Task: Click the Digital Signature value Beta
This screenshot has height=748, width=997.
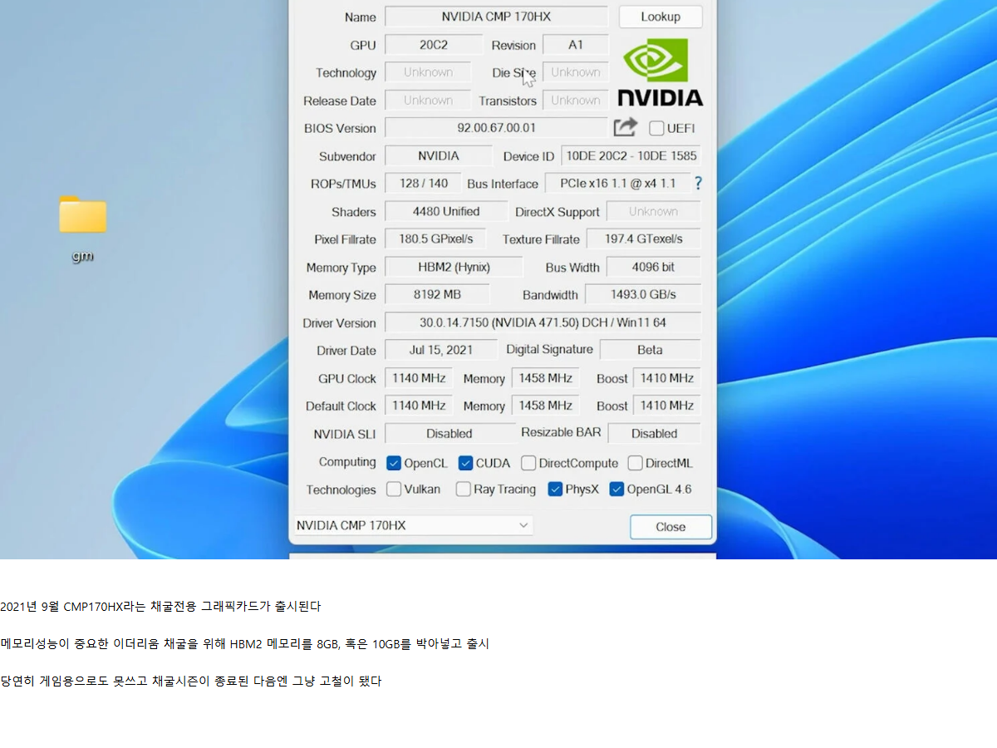Action: coord(650,350)
